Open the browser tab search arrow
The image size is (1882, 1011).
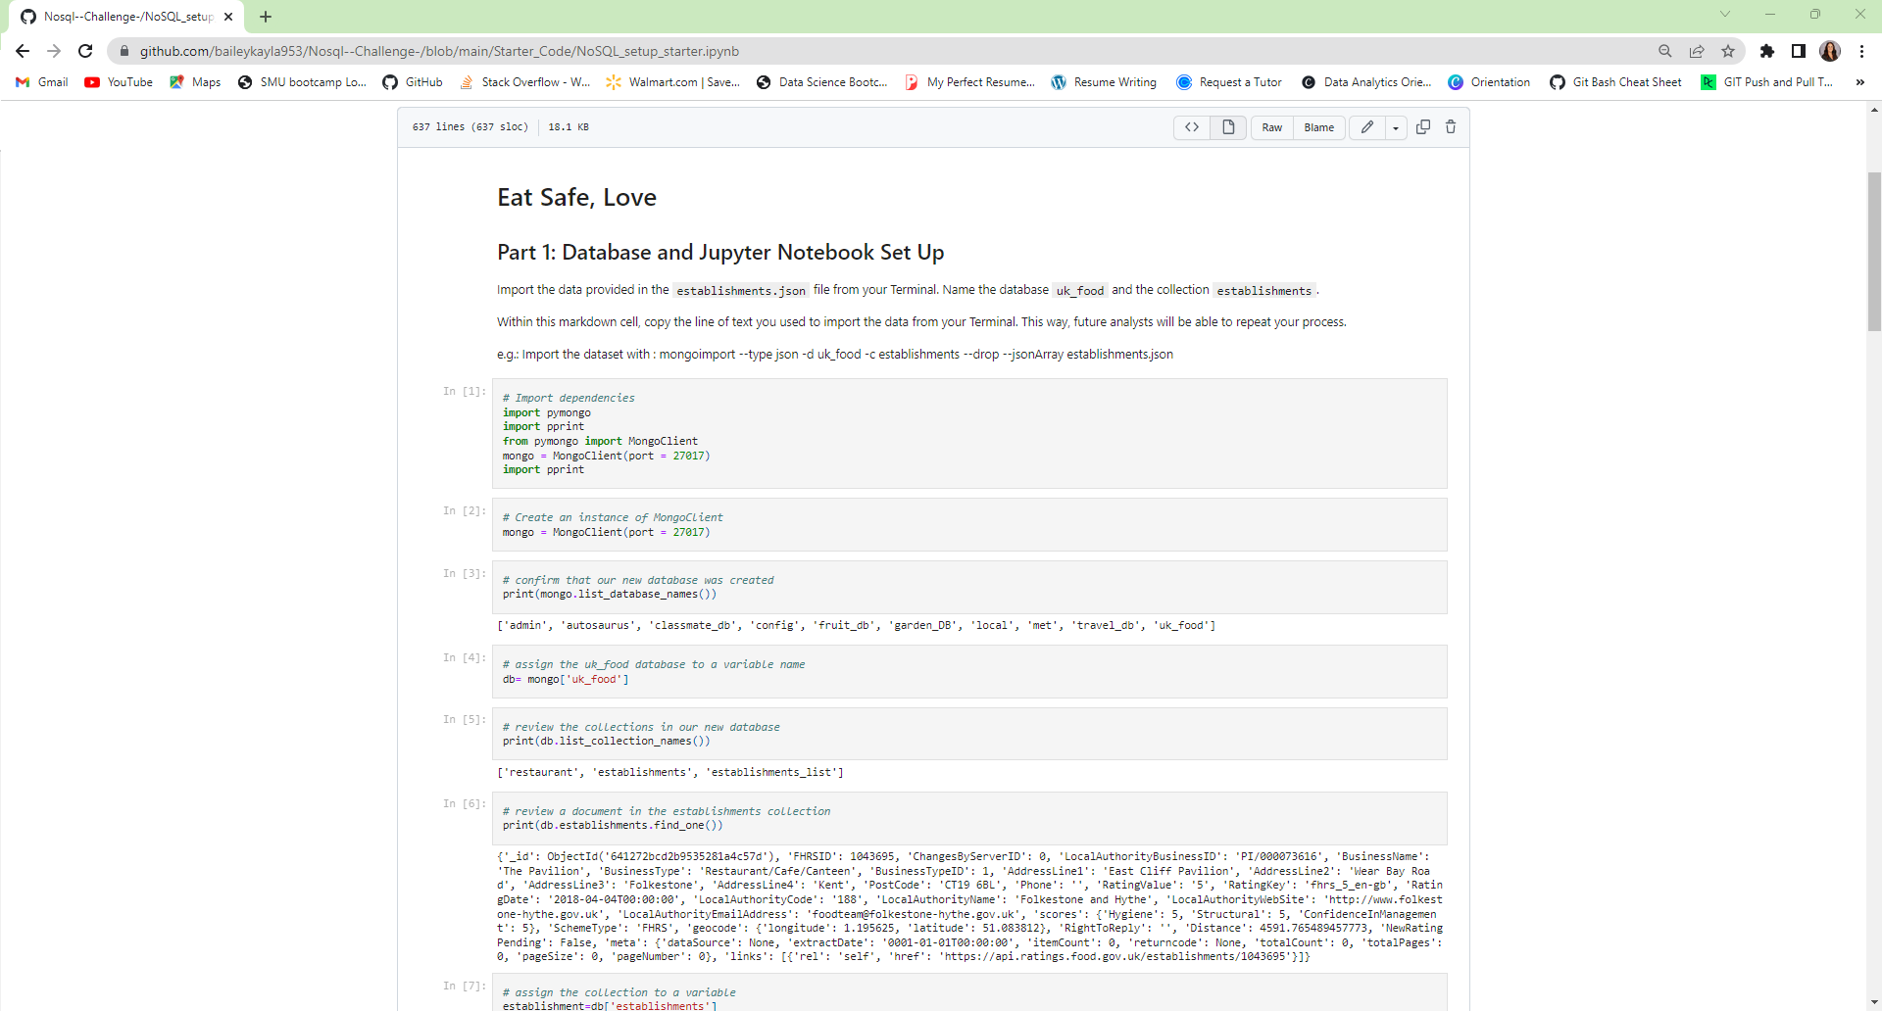click(1725, 15)
